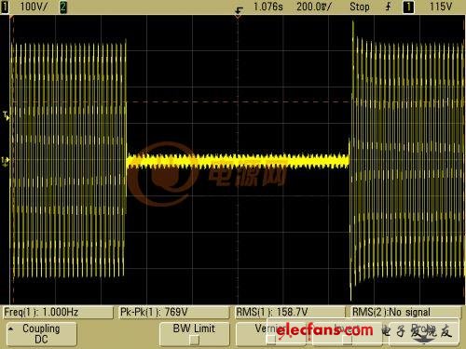Click the channel 1 ground level marker

[x=6, y=161]
